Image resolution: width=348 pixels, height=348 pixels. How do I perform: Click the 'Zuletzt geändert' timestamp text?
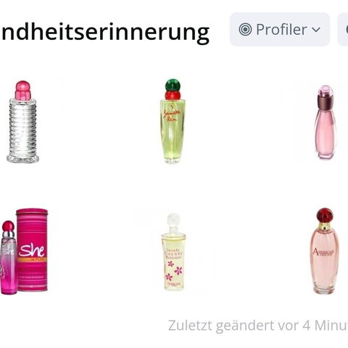[258, 326]
